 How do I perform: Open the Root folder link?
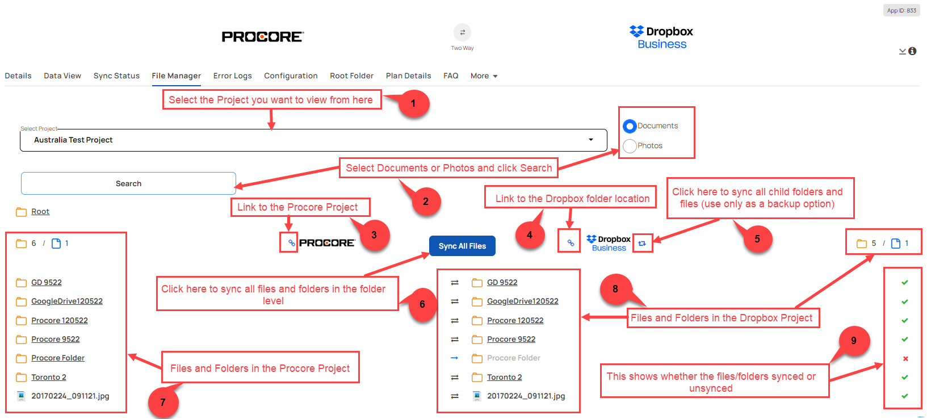[x=40, y=212]
